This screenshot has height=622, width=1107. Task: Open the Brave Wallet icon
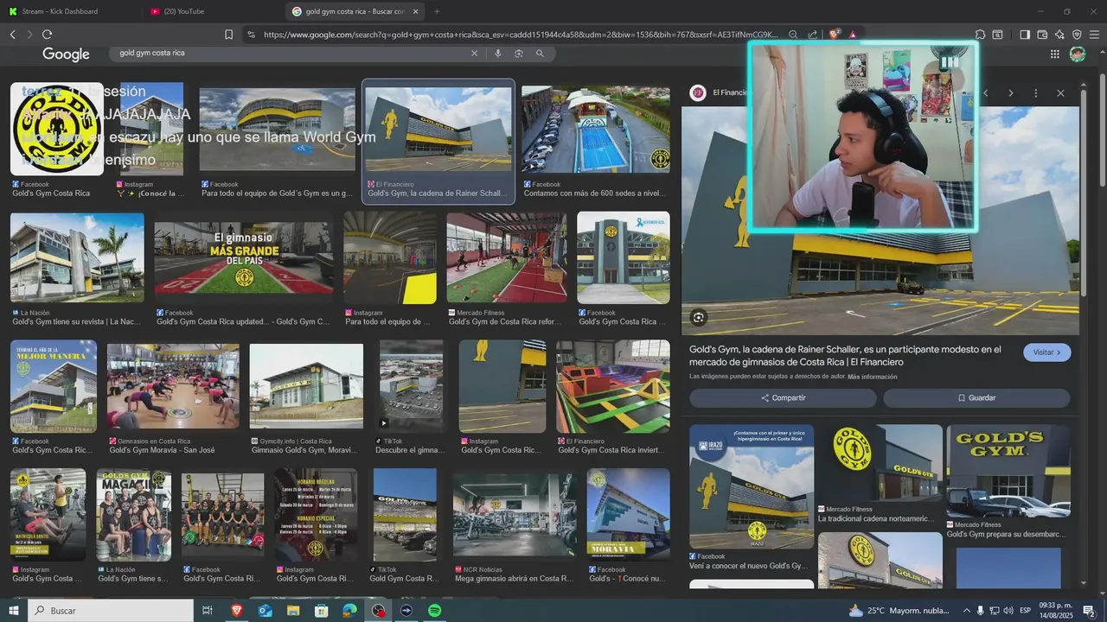1042,35
